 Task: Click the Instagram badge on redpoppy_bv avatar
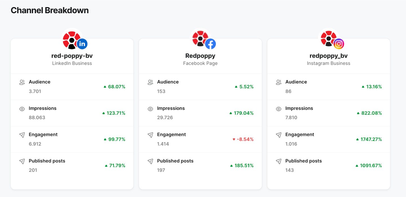coord(339,44)
